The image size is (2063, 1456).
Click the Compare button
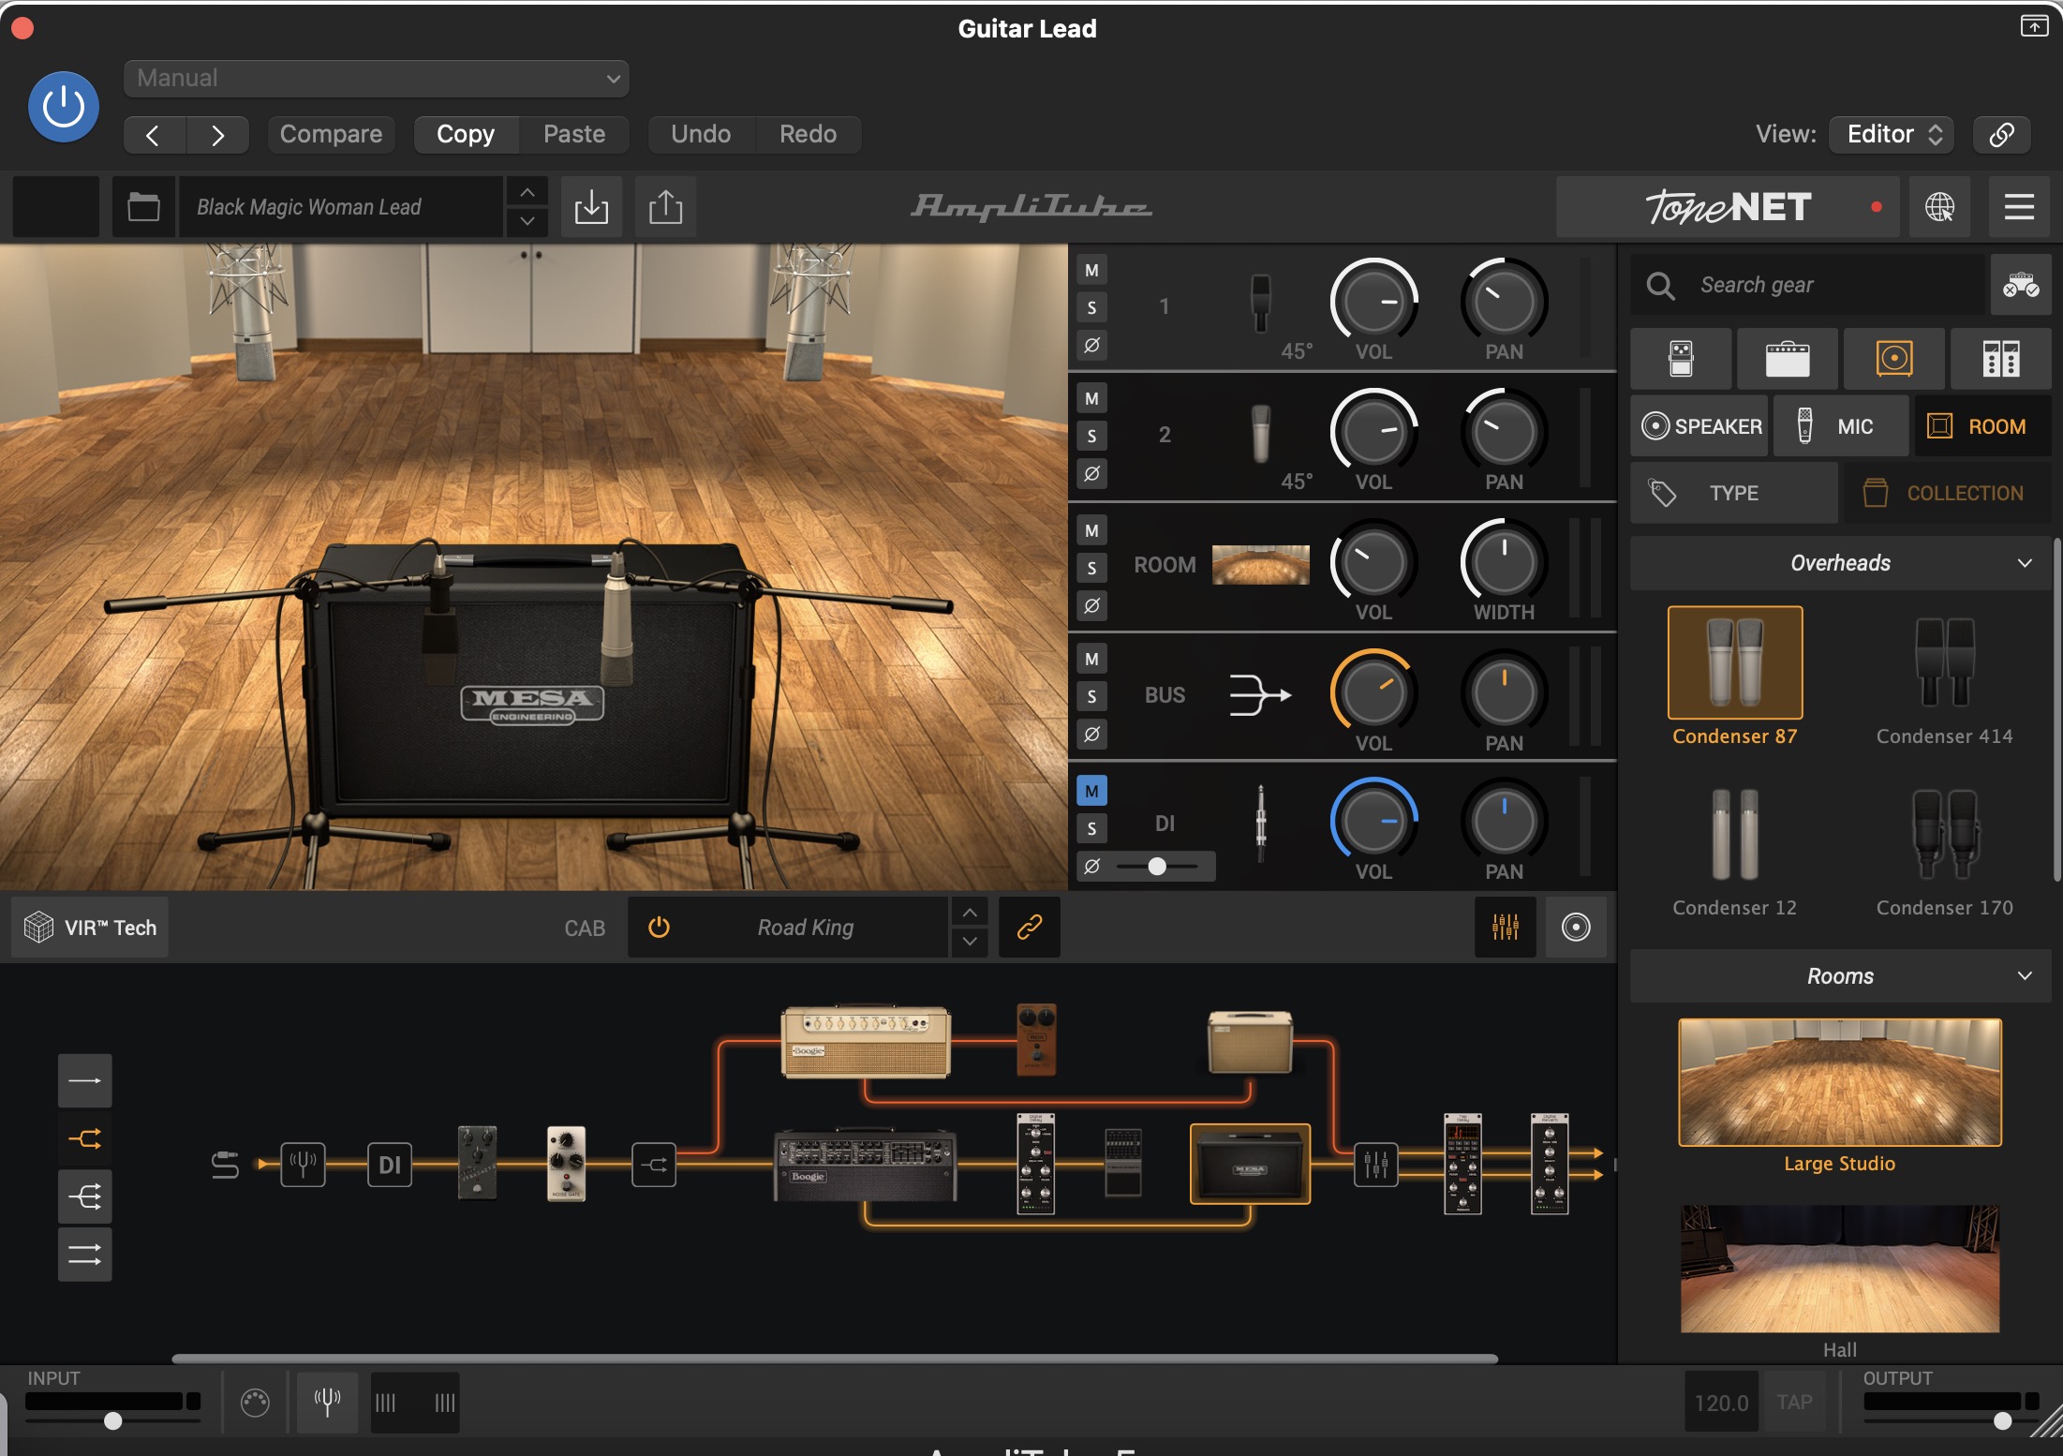(331, 134)
